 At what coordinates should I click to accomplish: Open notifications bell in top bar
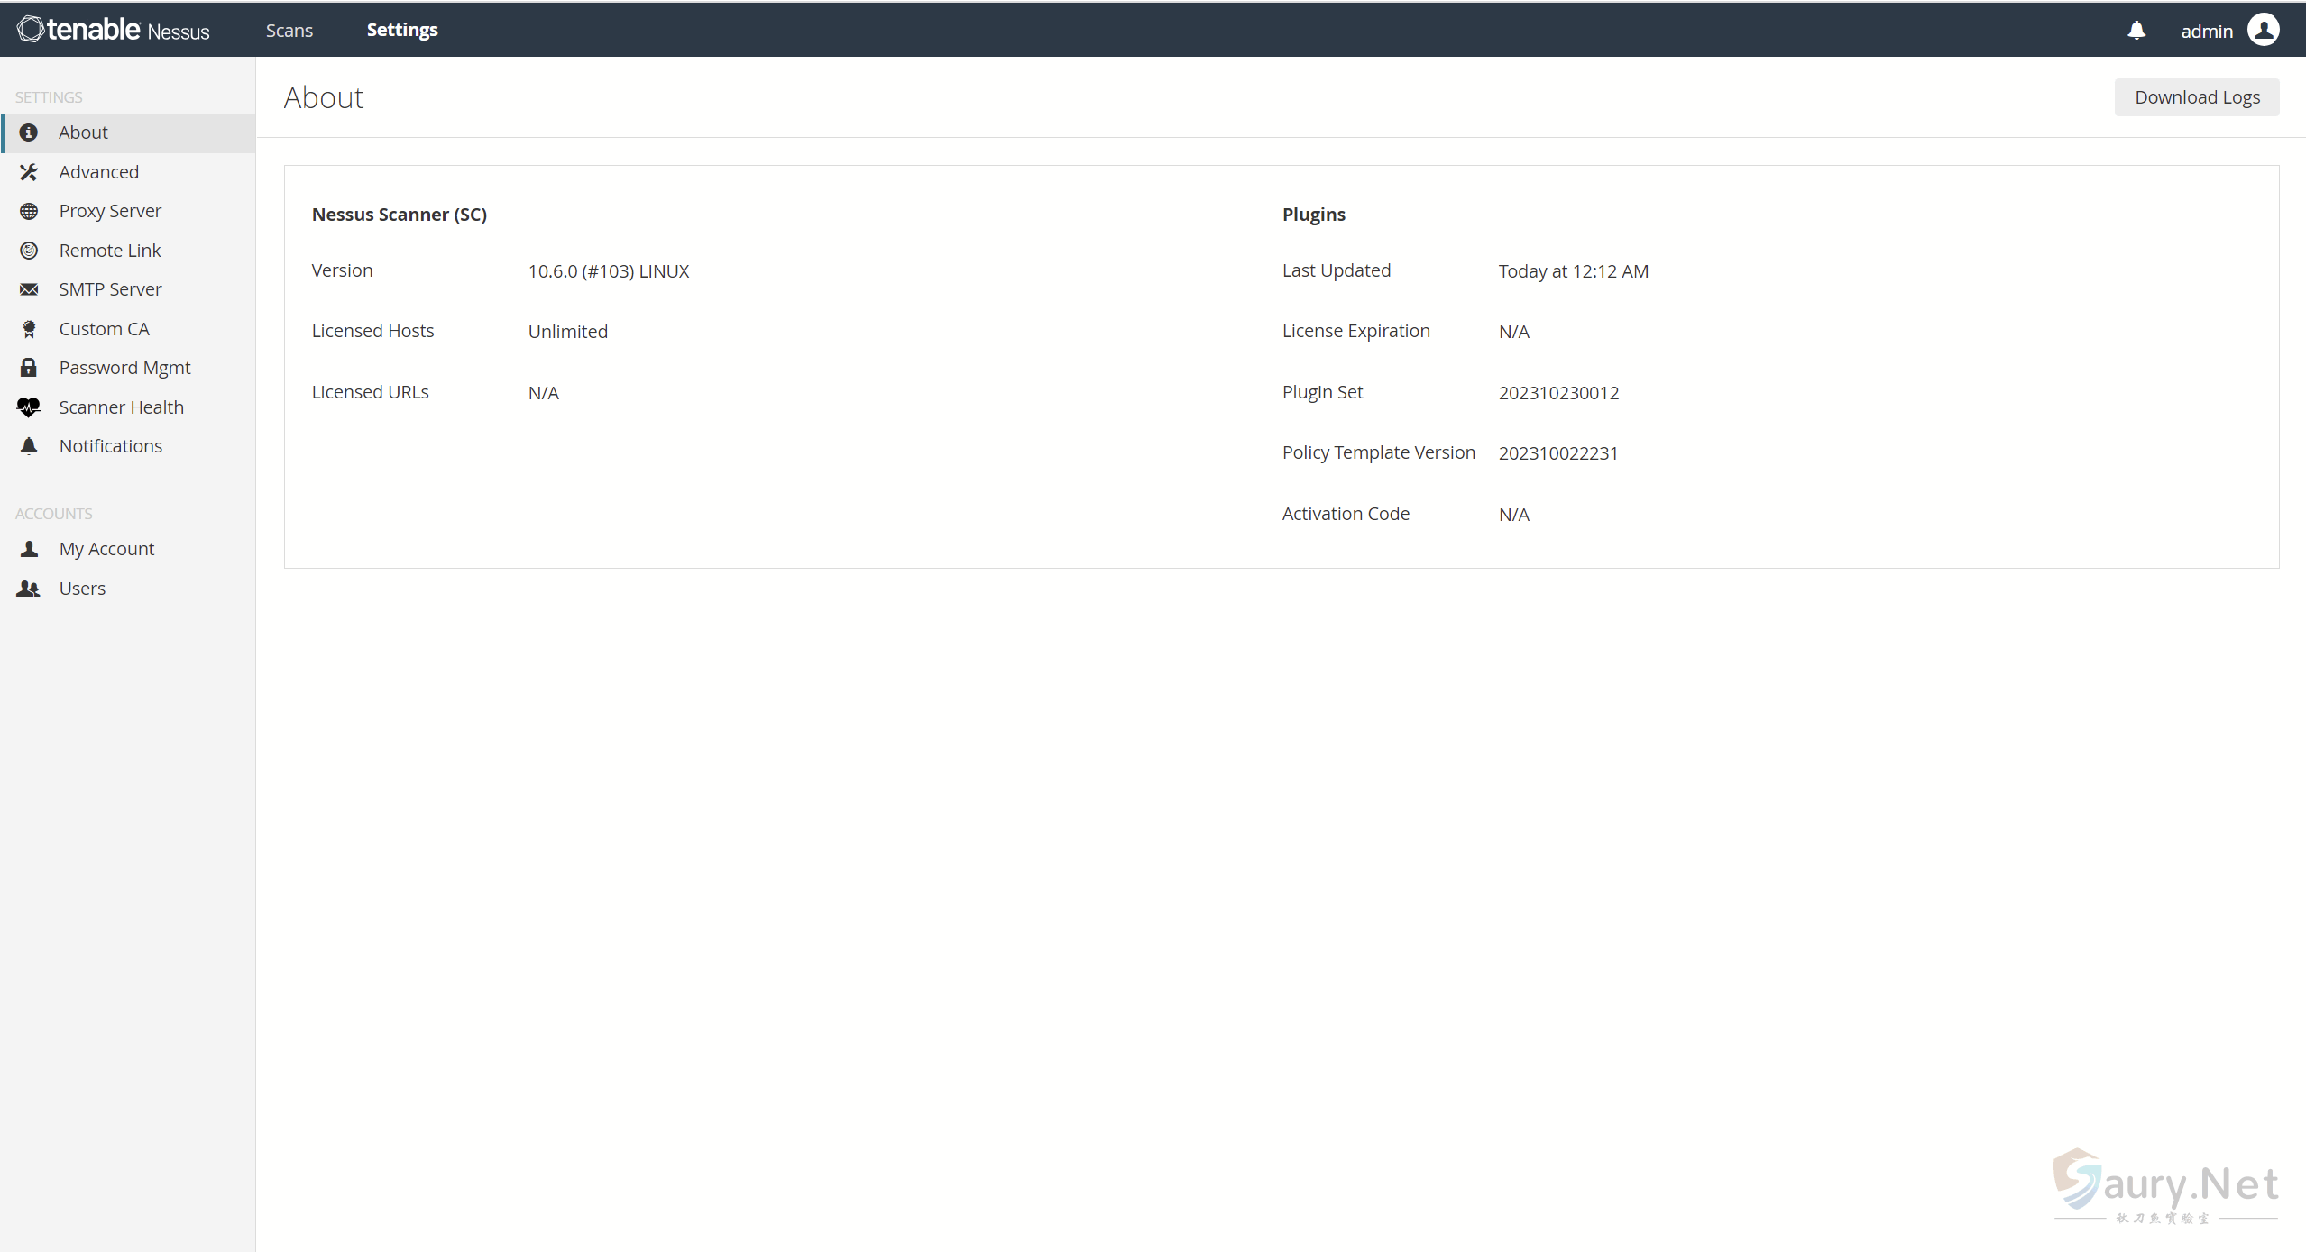(2136, 31)
